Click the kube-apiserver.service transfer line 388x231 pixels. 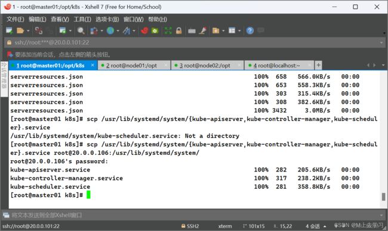184,170
